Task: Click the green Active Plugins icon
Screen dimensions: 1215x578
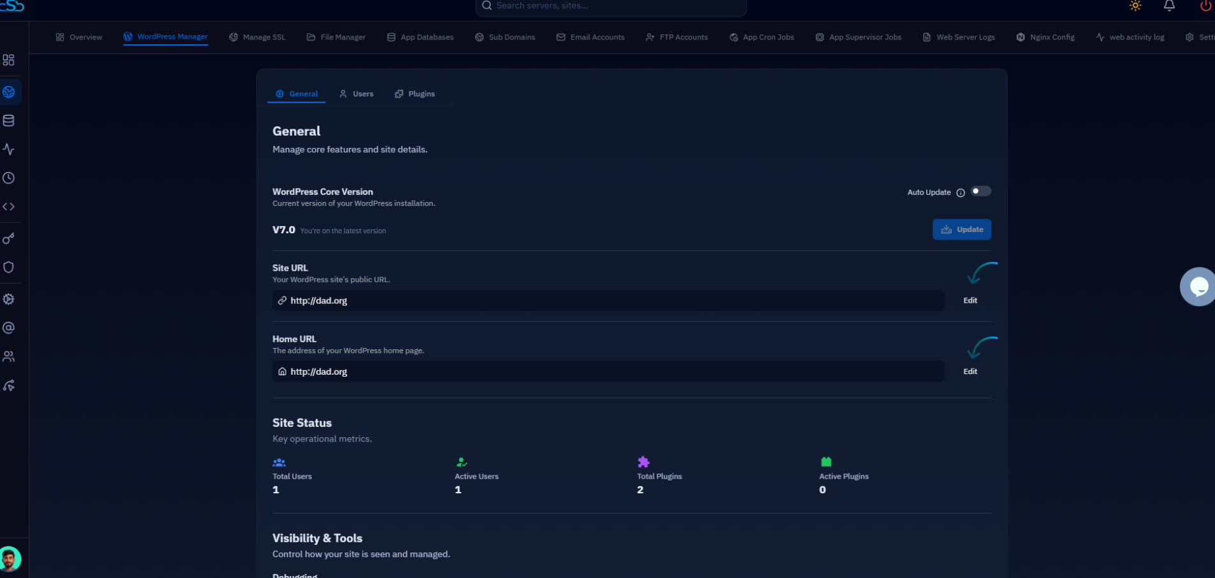Action: [826, 461]
